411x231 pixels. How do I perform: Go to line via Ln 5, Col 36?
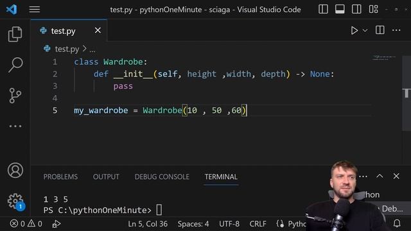[148, 224]
